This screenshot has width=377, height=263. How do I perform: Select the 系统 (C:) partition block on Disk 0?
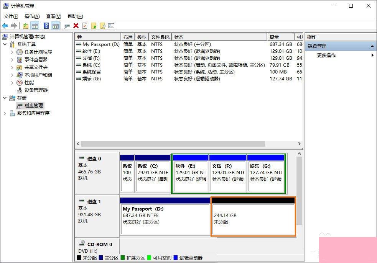click(x=153, y=173)
